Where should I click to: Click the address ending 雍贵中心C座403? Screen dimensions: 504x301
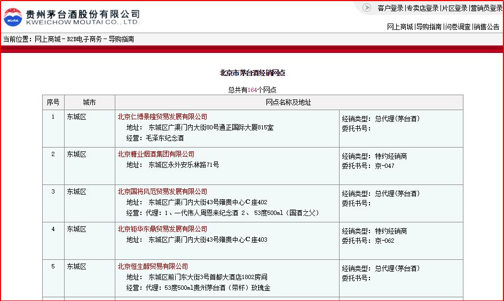pos(208,240)
